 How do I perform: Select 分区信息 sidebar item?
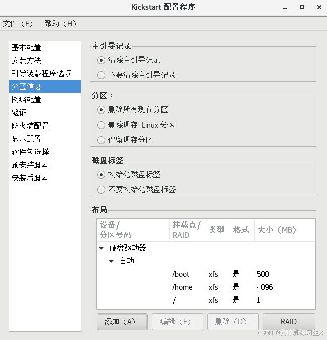click(x=45, y=87)
